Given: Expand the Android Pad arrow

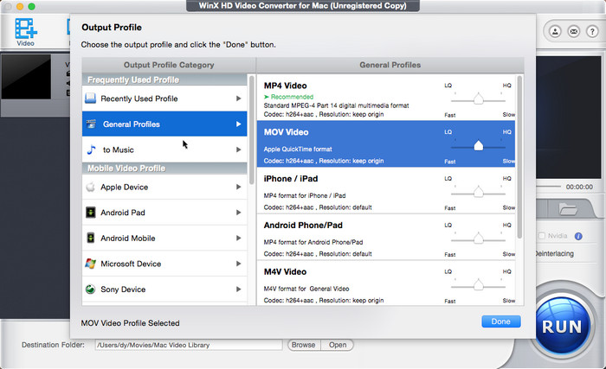Looking at the screenshot, I should [x=238, y=213].
